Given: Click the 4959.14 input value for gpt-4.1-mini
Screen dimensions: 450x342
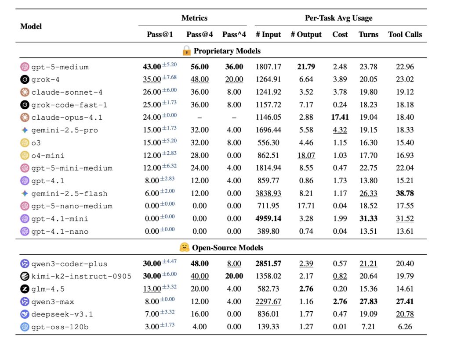Looking at the screenshot, I should pyautogui.click(x=268, y=219).
